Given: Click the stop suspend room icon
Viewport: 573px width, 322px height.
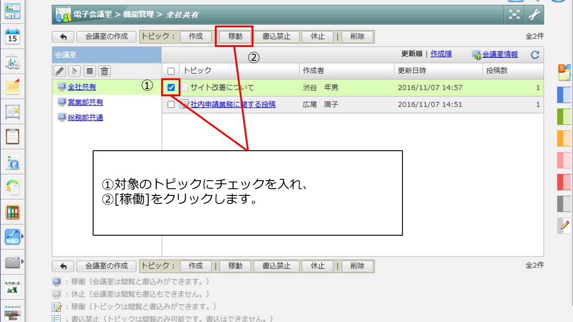Looking at the screenshot, I should point(90,71).
